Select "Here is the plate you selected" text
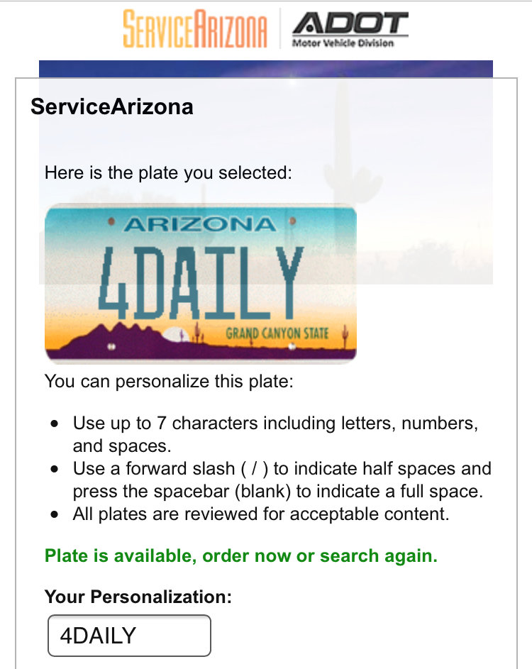This screenshot has height=669, width=532. [169, 173]
